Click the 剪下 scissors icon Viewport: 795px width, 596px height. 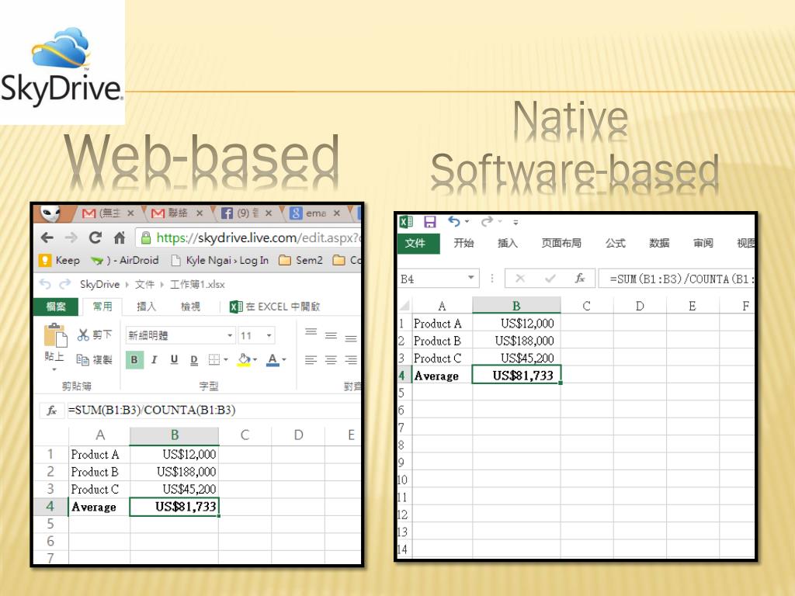[83, 334]
